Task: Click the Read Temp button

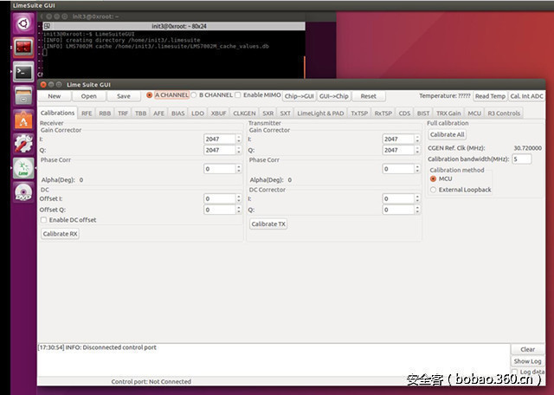Action: 490,96
